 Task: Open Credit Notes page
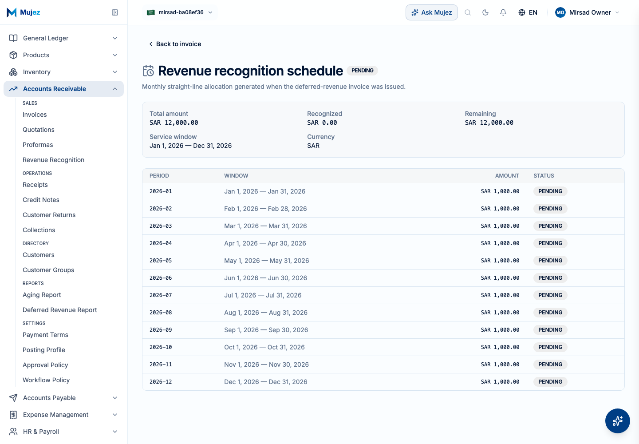pos(41,200)
